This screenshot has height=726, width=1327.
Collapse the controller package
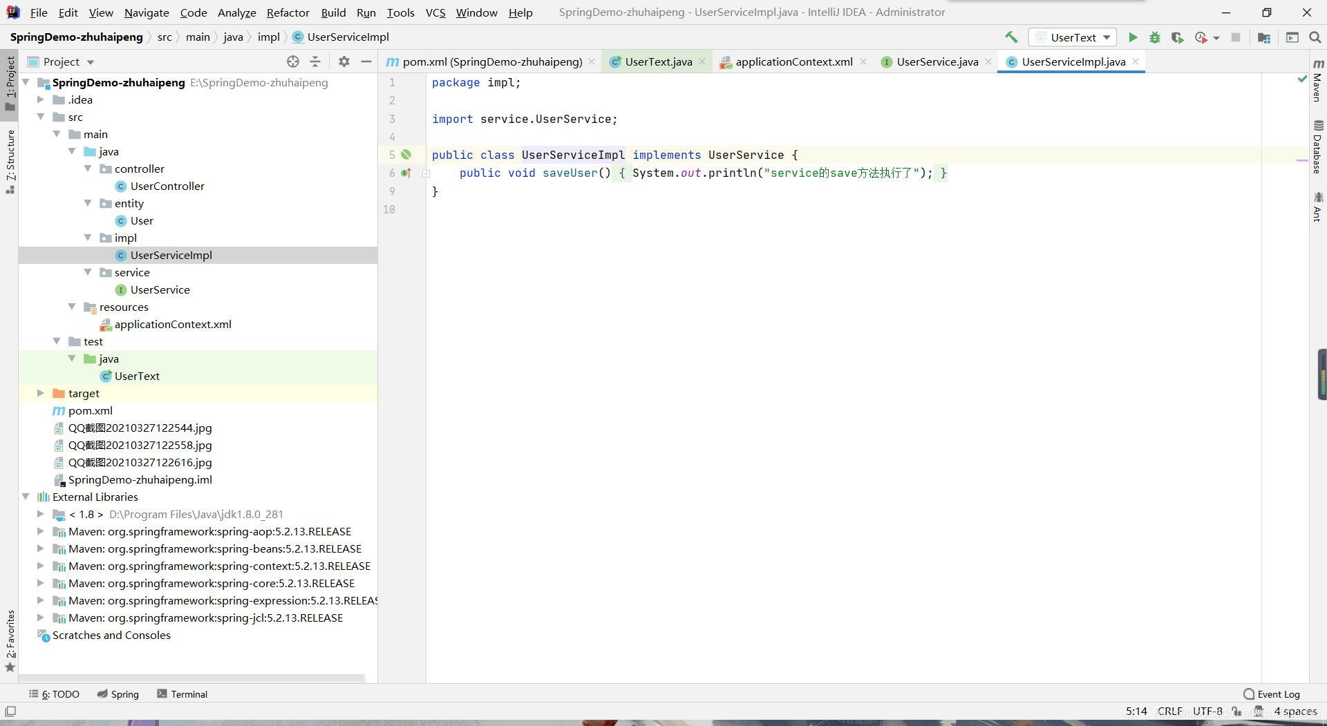pyautogui.click(x=88, y=169)
